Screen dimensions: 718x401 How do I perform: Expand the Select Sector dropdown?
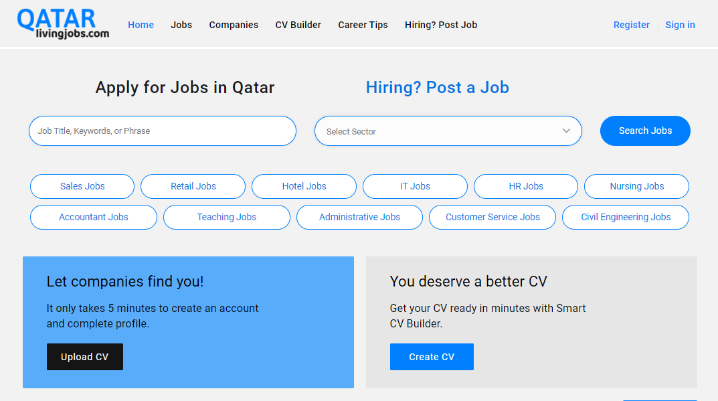(448, 131)
